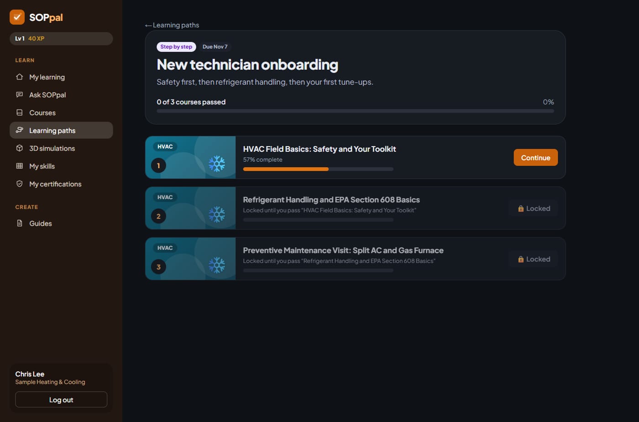Viewport: 639px width, 422px height.
Task: Click the title 'HVAC Field Basics: Safety and Your Toolkit'
Action: [x=319, y=149]
